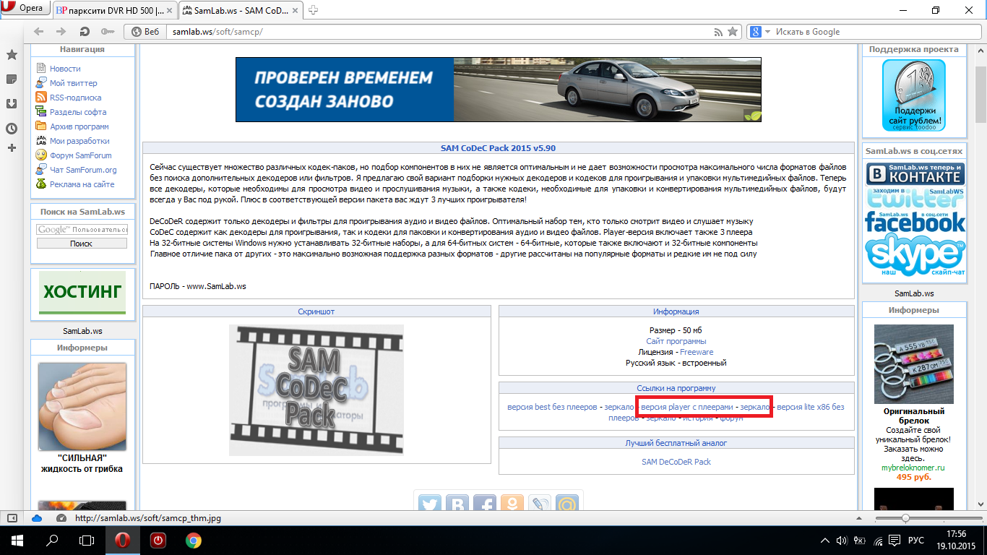
Task: Open the Архив программ navigation link
Action: click(x=79, y=126)
